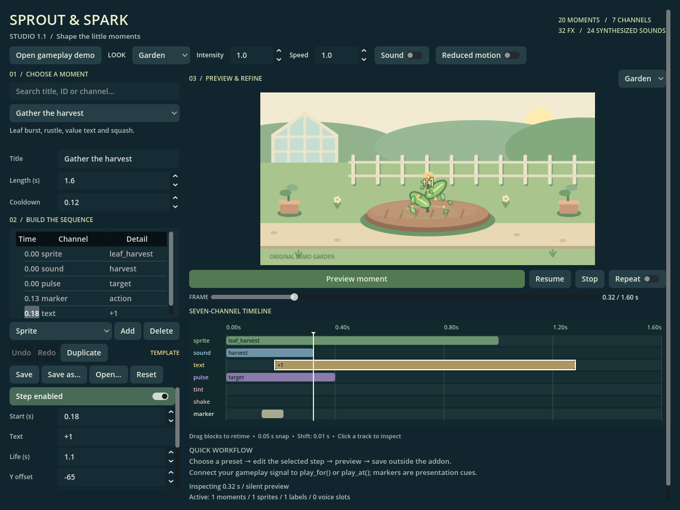Click the Open... button

pyautogui.click(x=108, y=375)
